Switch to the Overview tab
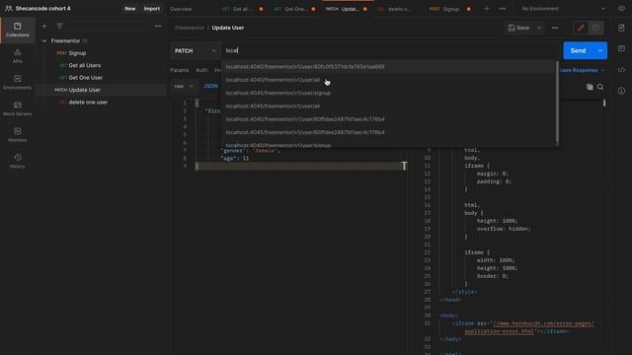 (181, 9)
